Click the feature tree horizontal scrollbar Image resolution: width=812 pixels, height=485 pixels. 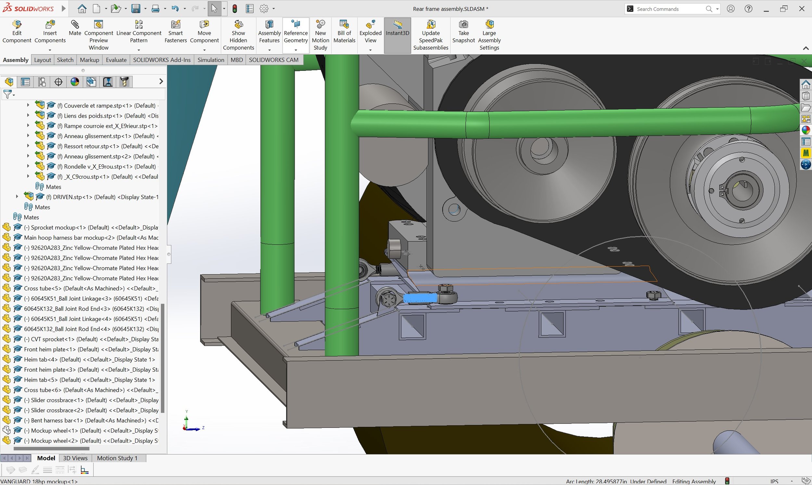pyautogui.click(x=51, y=449)
